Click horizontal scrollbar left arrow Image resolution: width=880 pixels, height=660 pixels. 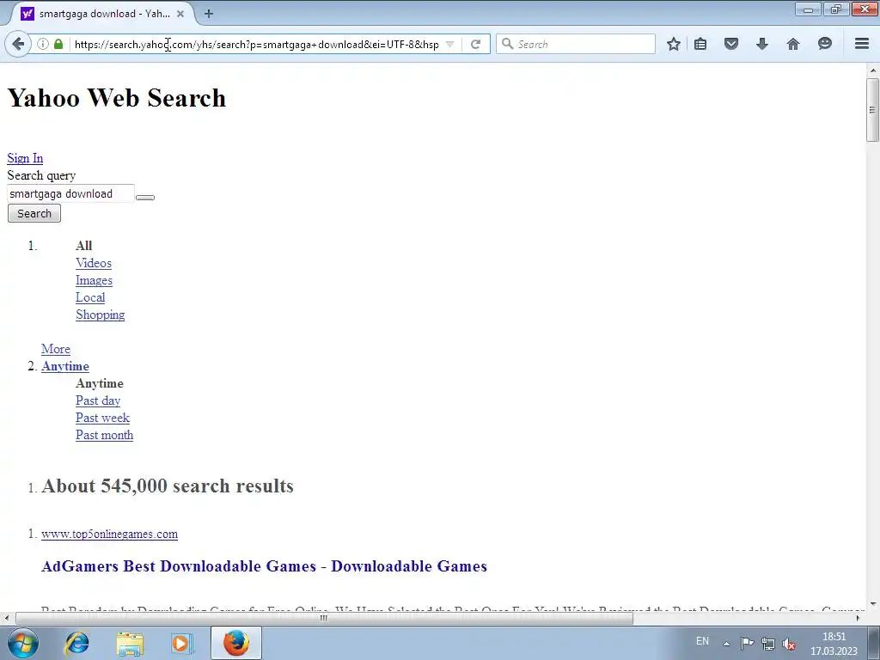6,618
